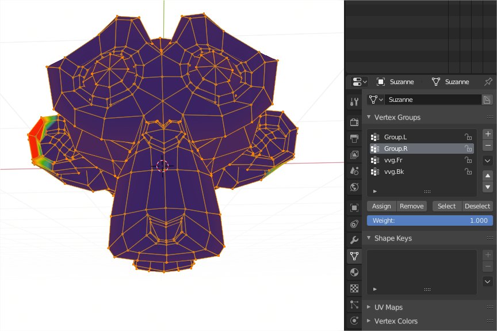Add a new shape key
The height and width of the screenshot is (331, 497).
pyautogui.click(x=488, y=254)
